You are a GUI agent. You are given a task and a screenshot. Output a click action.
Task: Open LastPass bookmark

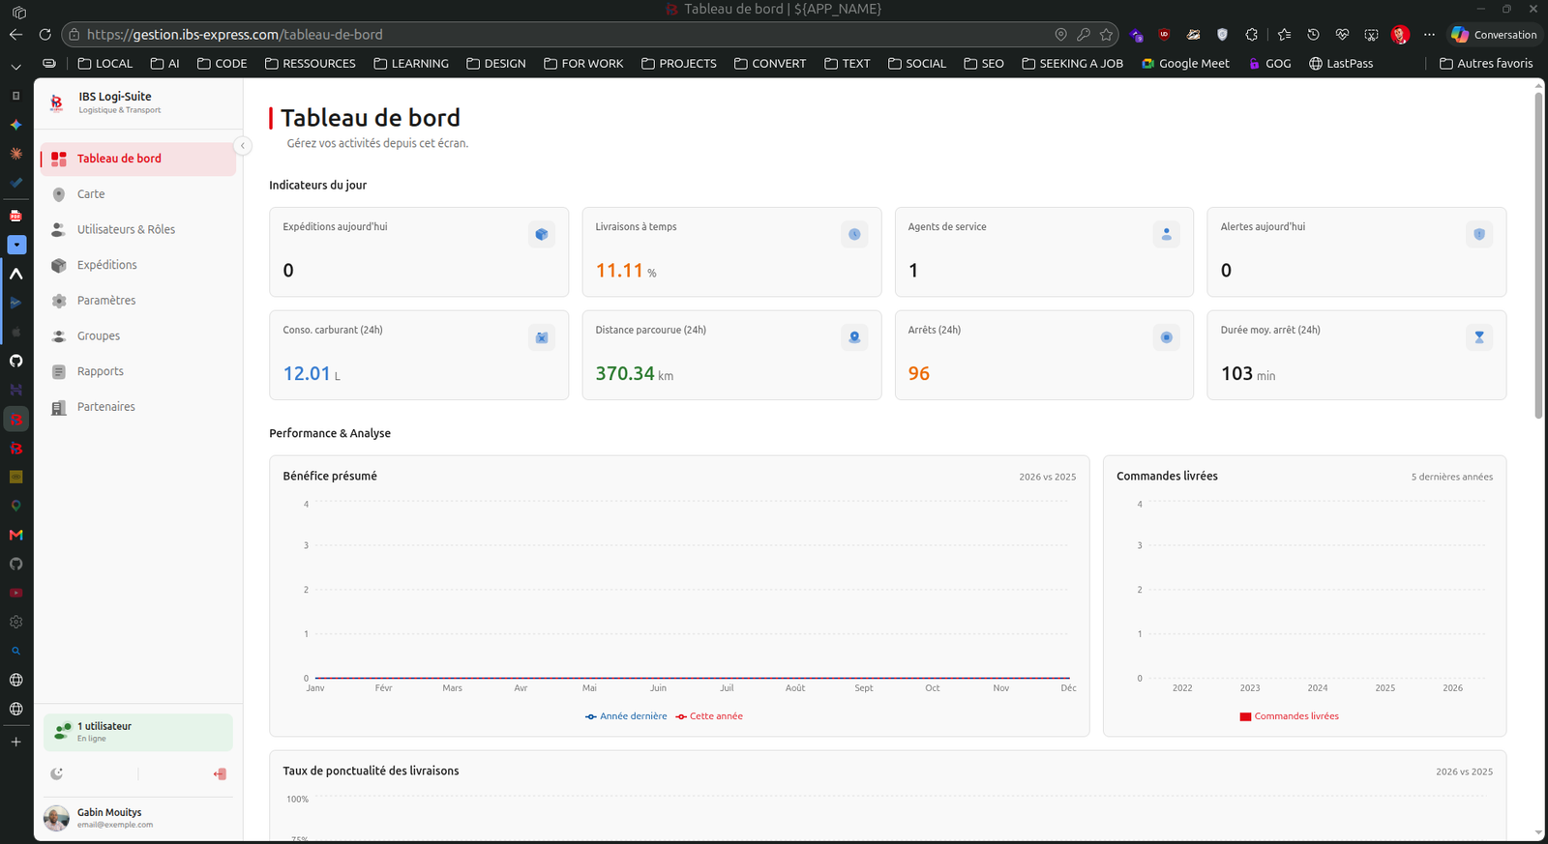[x=1341, y=64]
